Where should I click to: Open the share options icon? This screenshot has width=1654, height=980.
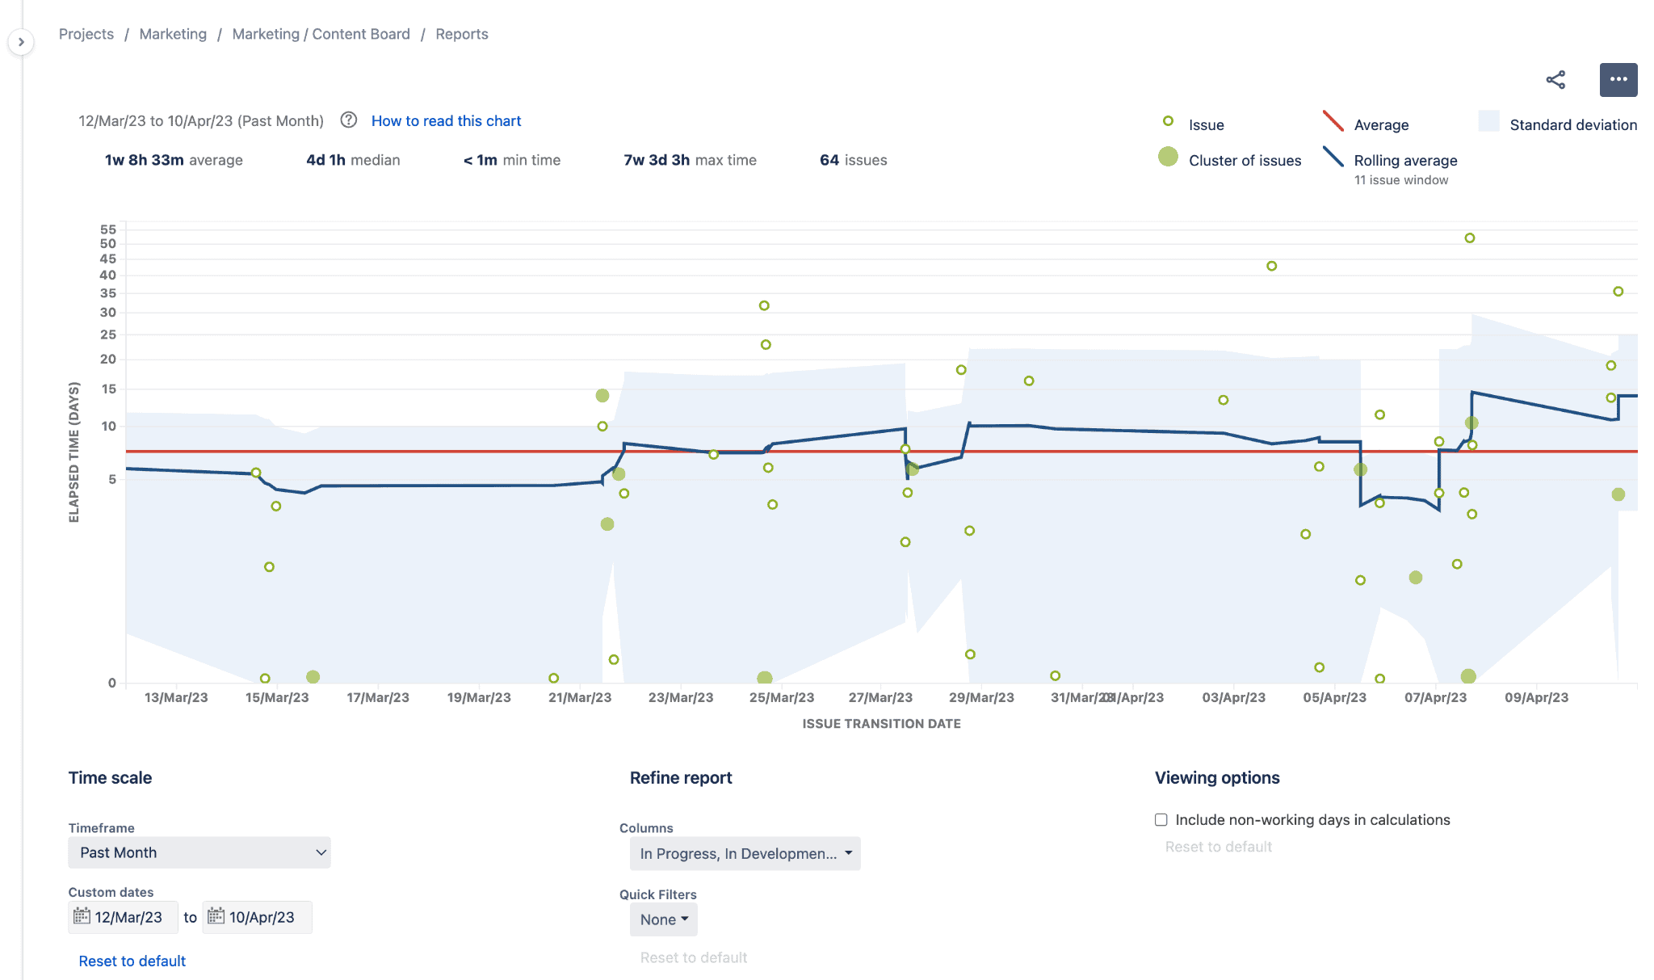(x=1555, y=78)
